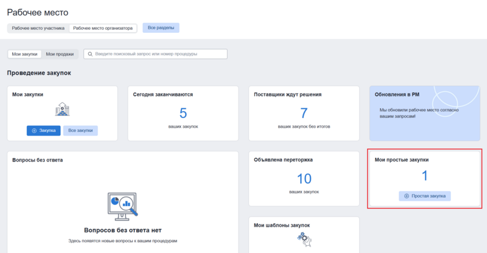Click the Мои шаблоны закупок card title
Image resolution: width=487 pixels, height=253 pixels.
pos(282,225)
